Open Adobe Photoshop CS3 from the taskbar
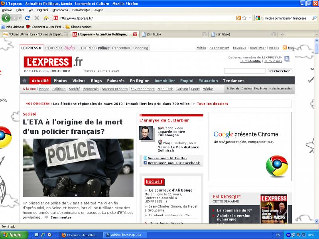This screenshot has height=239, width=319. tap(126, 235)
